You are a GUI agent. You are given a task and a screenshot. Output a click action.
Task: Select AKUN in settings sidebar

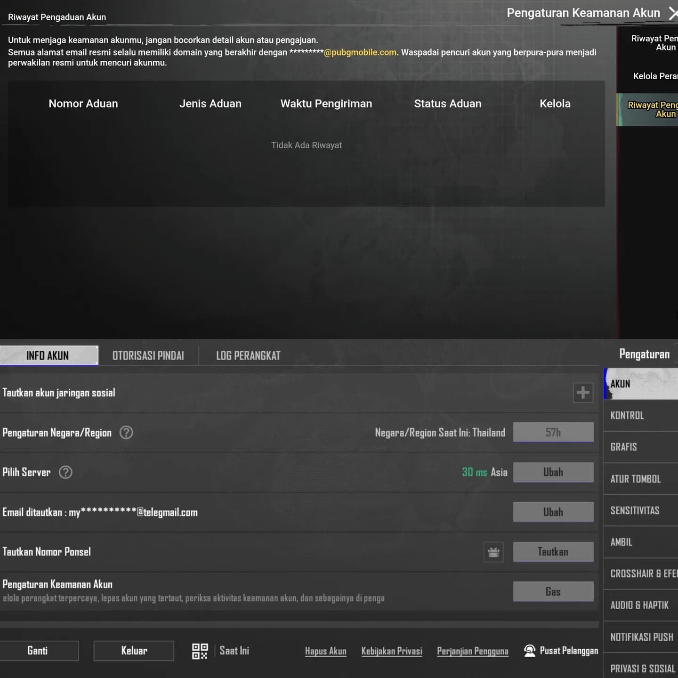click(x=641, y=384)
